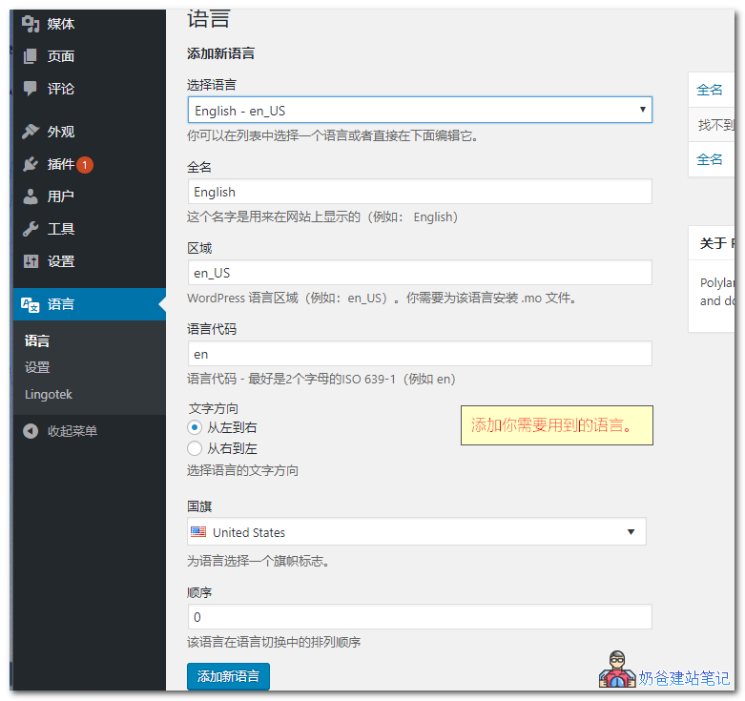The image size is (745, 701).
Task: Select the 从左到右 text direction radio
Action: [x=195, y=428]
